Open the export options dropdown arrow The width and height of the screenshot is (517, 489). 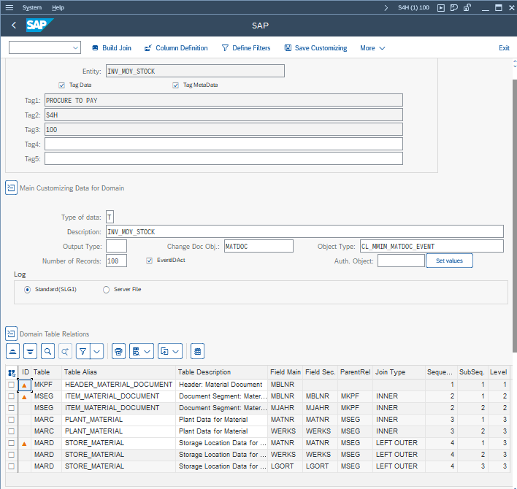(x=176, y=351)
